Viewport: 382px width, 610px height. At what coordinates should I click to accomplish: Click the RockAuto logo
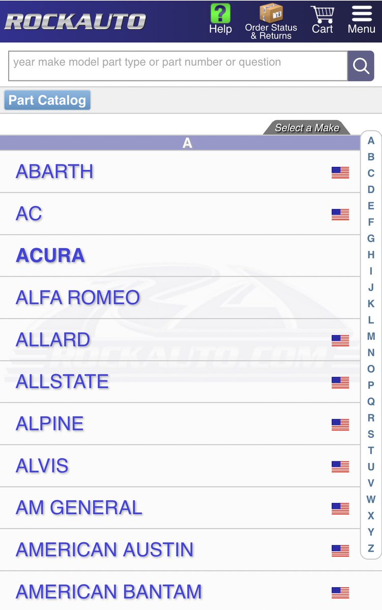(75, 21)
